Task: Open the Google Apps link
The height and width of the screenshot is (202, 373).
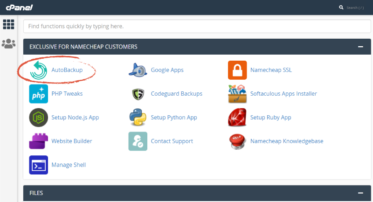Action: pos(167,70)
